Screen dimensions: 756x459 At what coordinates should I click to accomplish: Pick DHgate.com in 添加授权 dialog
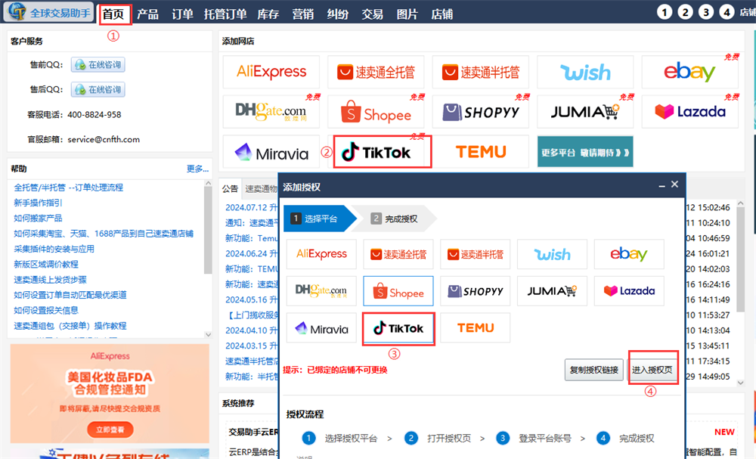pyautogui.click(x=321, y=291)
